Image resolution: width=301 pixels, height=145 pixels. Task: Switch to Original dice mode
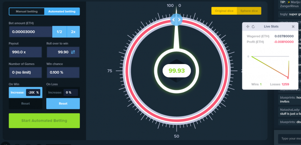224,11
